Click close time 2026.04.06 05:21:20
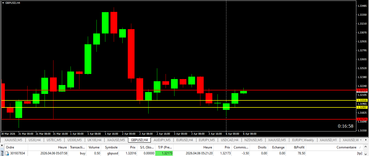Screen dimensions: 369x156 tap(199, 153)
